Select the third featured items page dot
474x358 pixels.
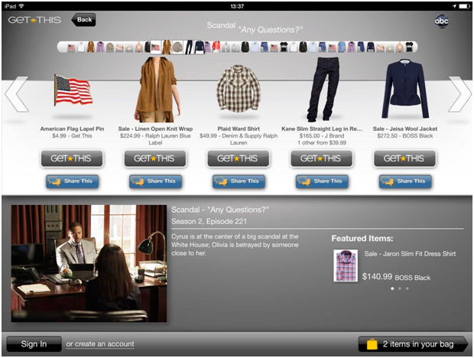point(407,288)
